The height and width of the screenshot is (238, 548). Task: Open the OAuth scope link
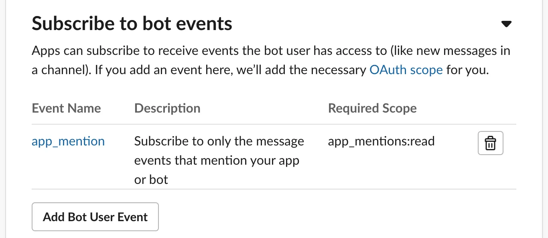(x=406, y=70)
